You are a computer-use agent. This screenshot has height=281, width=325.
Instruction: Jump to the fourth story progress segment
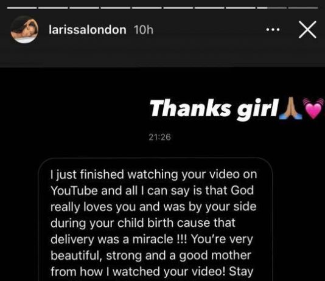[116, 8]
